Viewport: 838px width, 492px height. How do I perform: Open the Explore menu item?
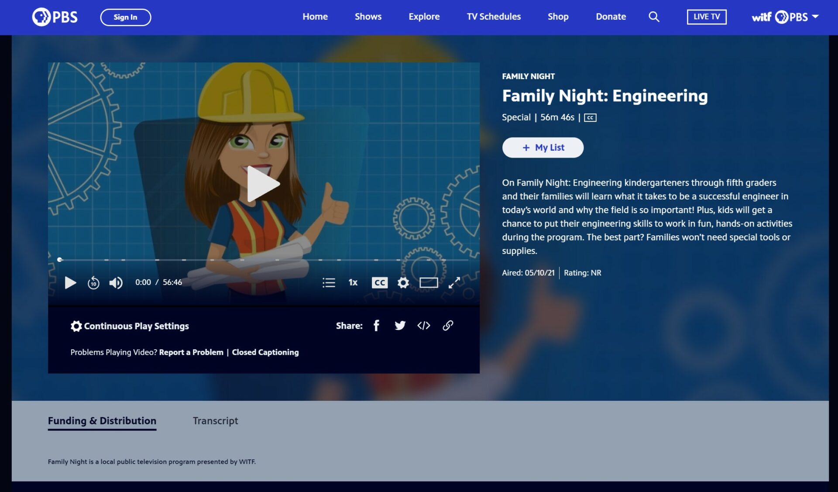tap(424, 17)
